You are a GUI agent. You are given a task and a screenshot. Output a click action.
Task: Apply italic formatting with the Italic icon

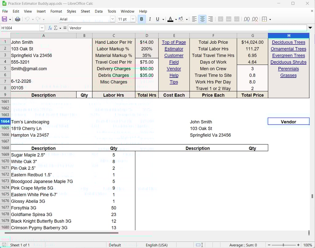150,19
